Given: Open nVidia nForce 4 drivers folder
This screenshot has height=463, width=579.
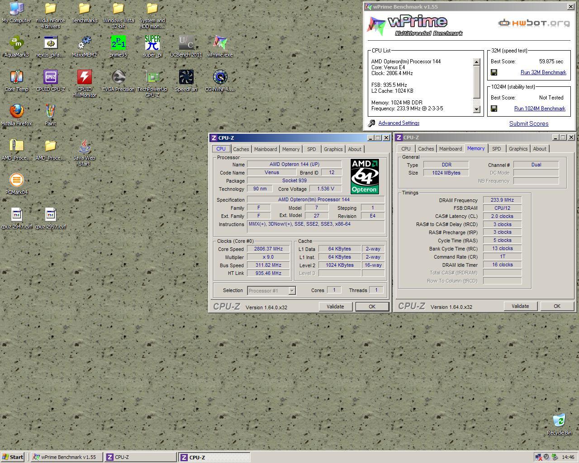Looking at the screenshot, I should tap(50, 15).
